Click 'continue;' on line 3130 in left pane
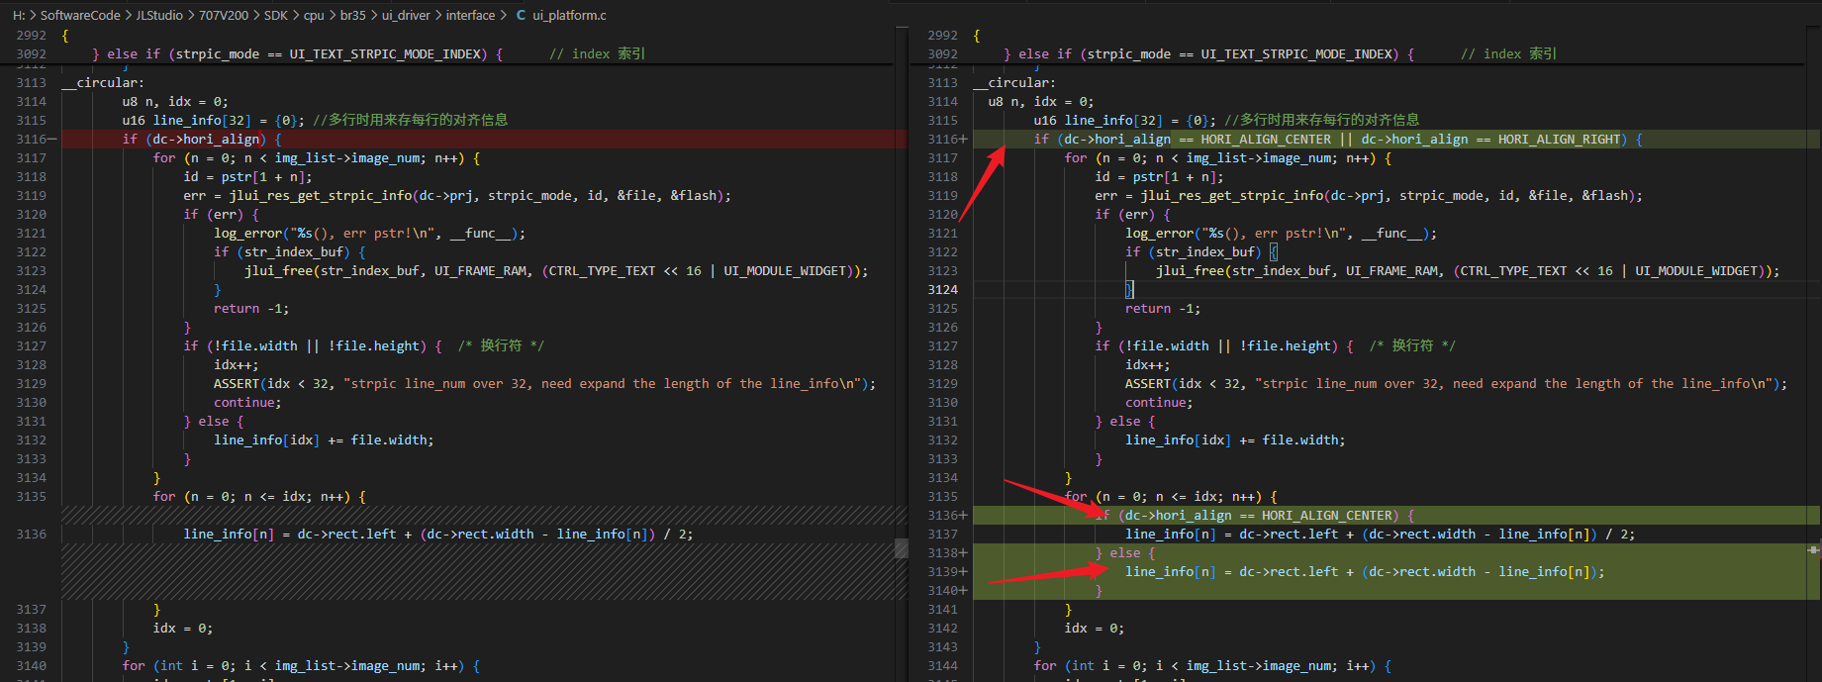Viewport: 1822px width, 682px height. pos(247,403)
